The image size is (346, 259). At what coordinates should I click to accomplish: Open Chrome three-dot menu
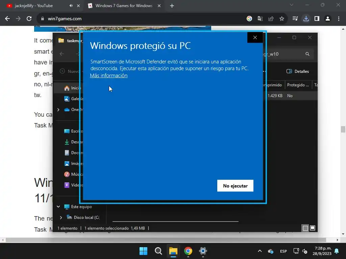pyautogui.click(x=339, y=19)
